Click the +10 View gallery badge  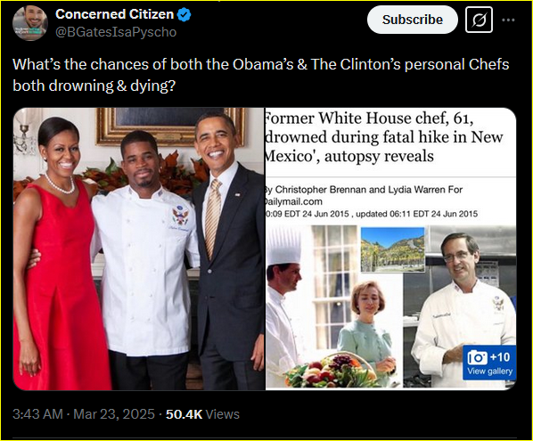pyautogui.click(x=489, y=363)
